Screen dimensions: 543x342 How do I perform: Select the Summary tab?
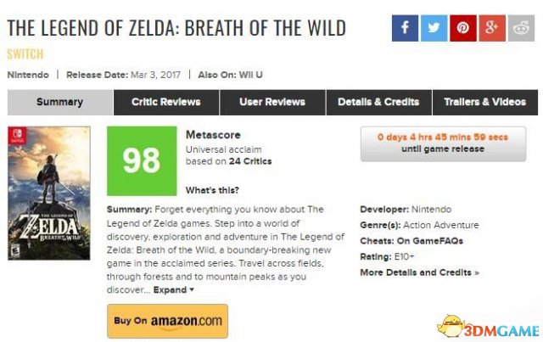pos(60,102)
